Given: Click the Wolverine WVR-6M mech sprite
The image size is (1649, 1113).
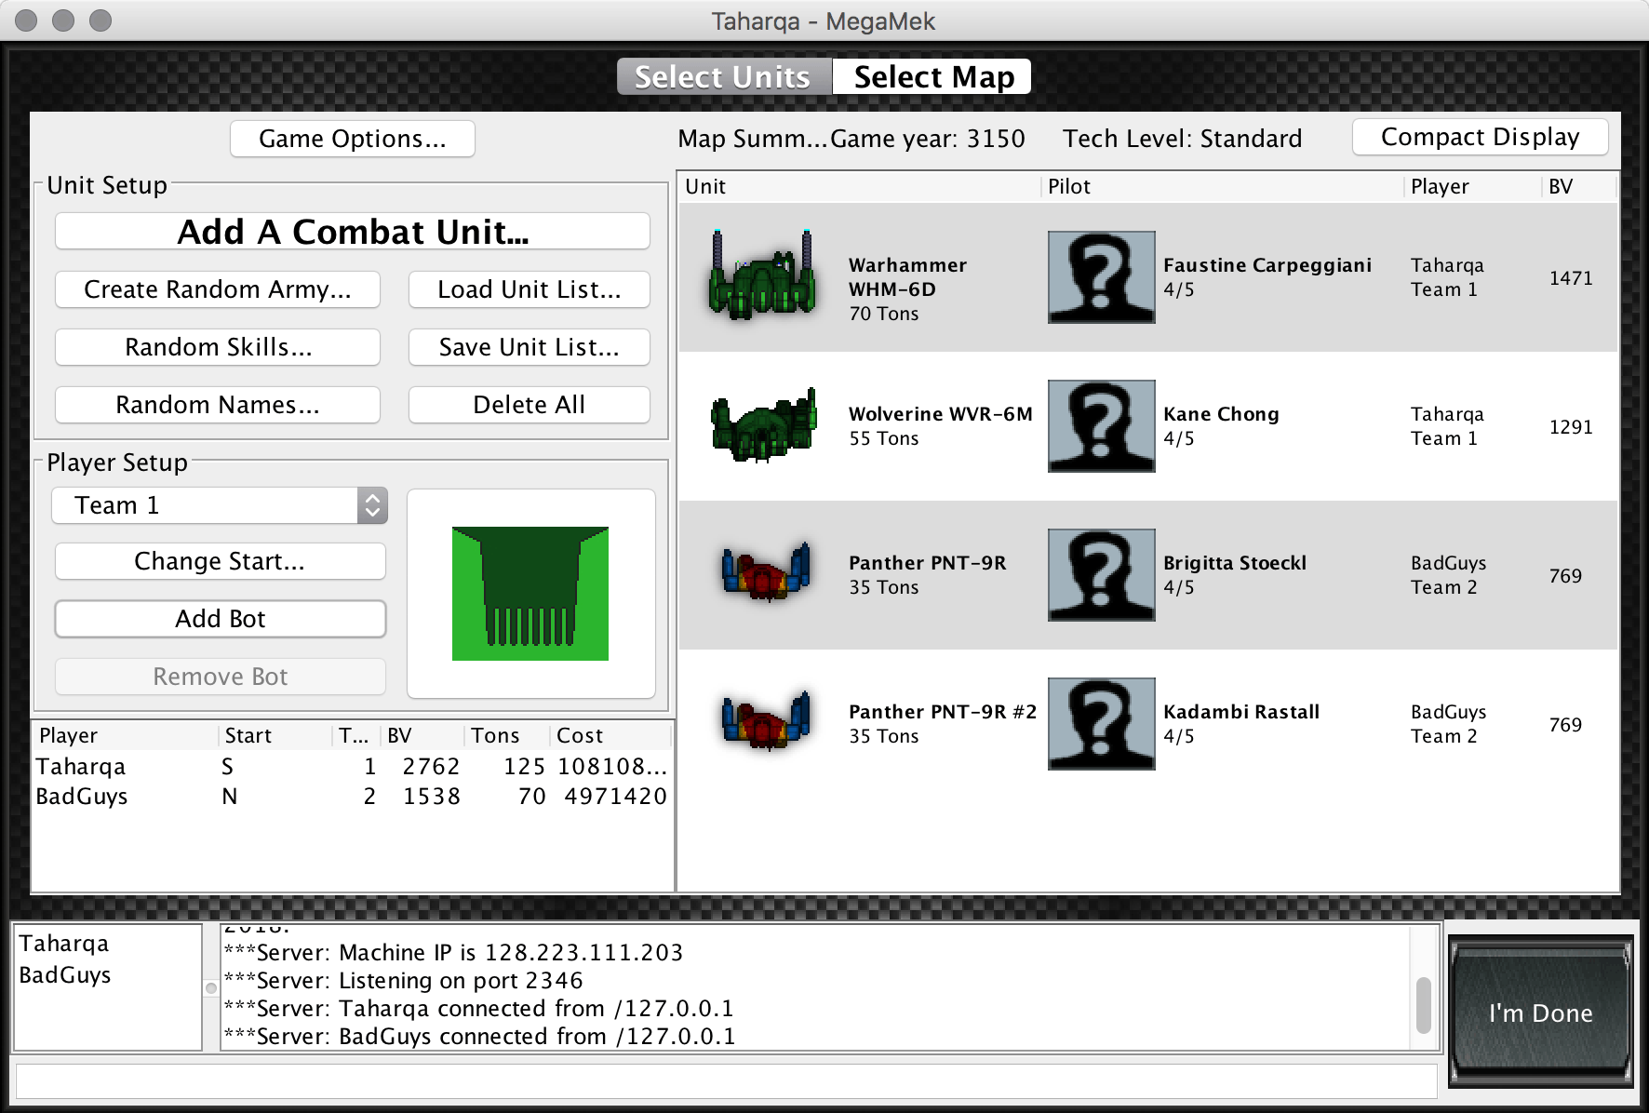Looking at the screenshot, I should (x=763, y=425).
